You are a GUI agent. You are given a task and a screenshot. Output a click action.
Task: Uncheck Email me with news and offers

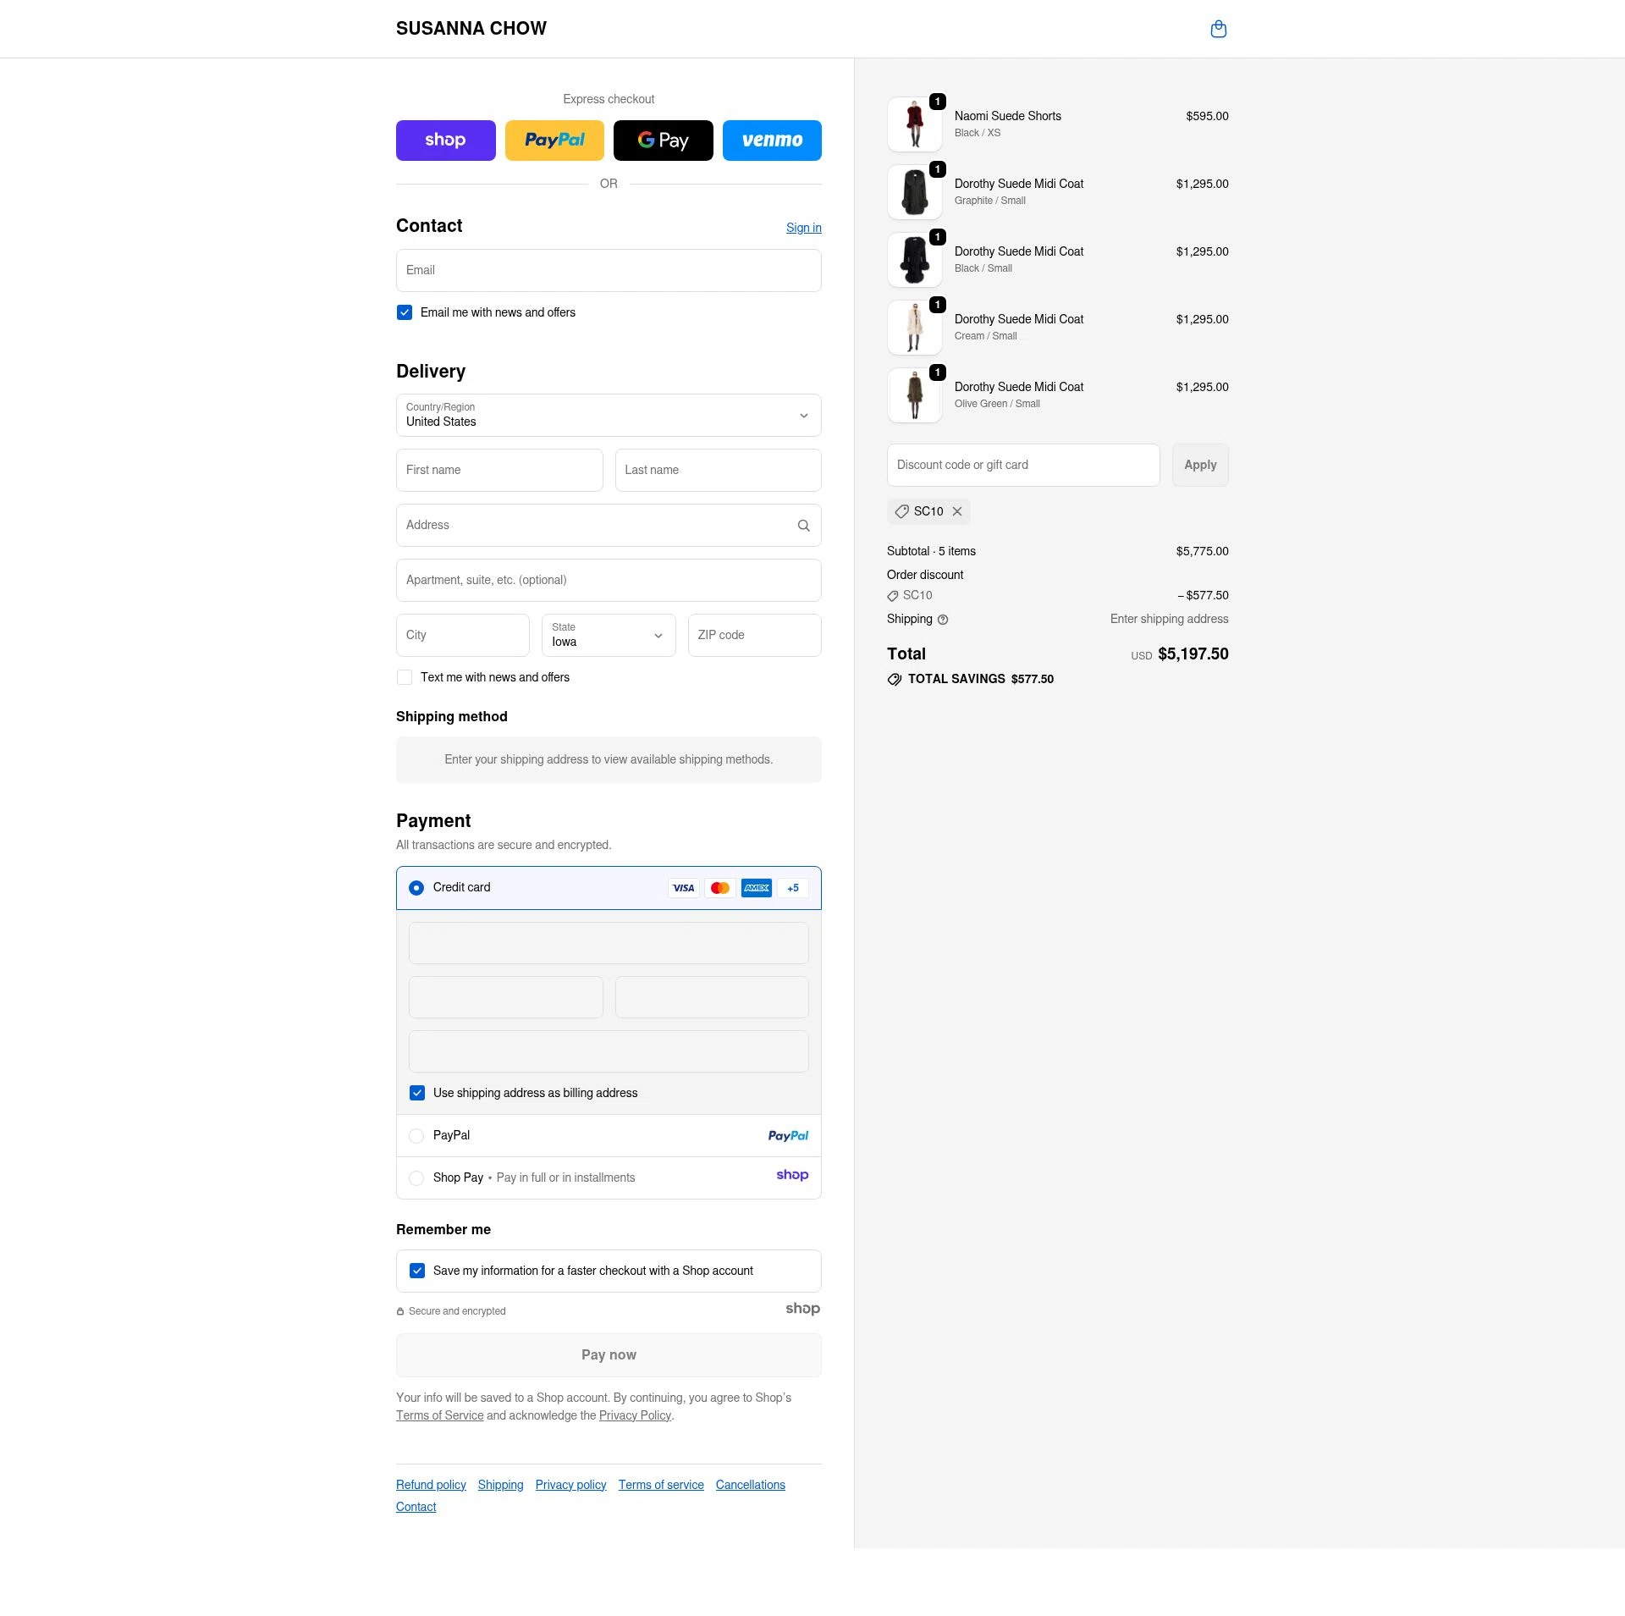pos(405,312)
